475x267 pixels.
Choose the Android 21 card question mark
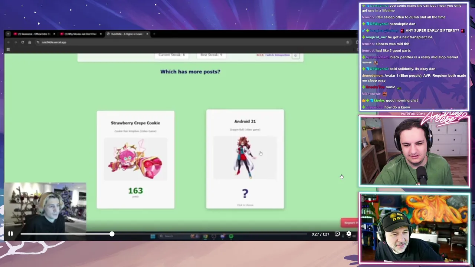[245, 193]
